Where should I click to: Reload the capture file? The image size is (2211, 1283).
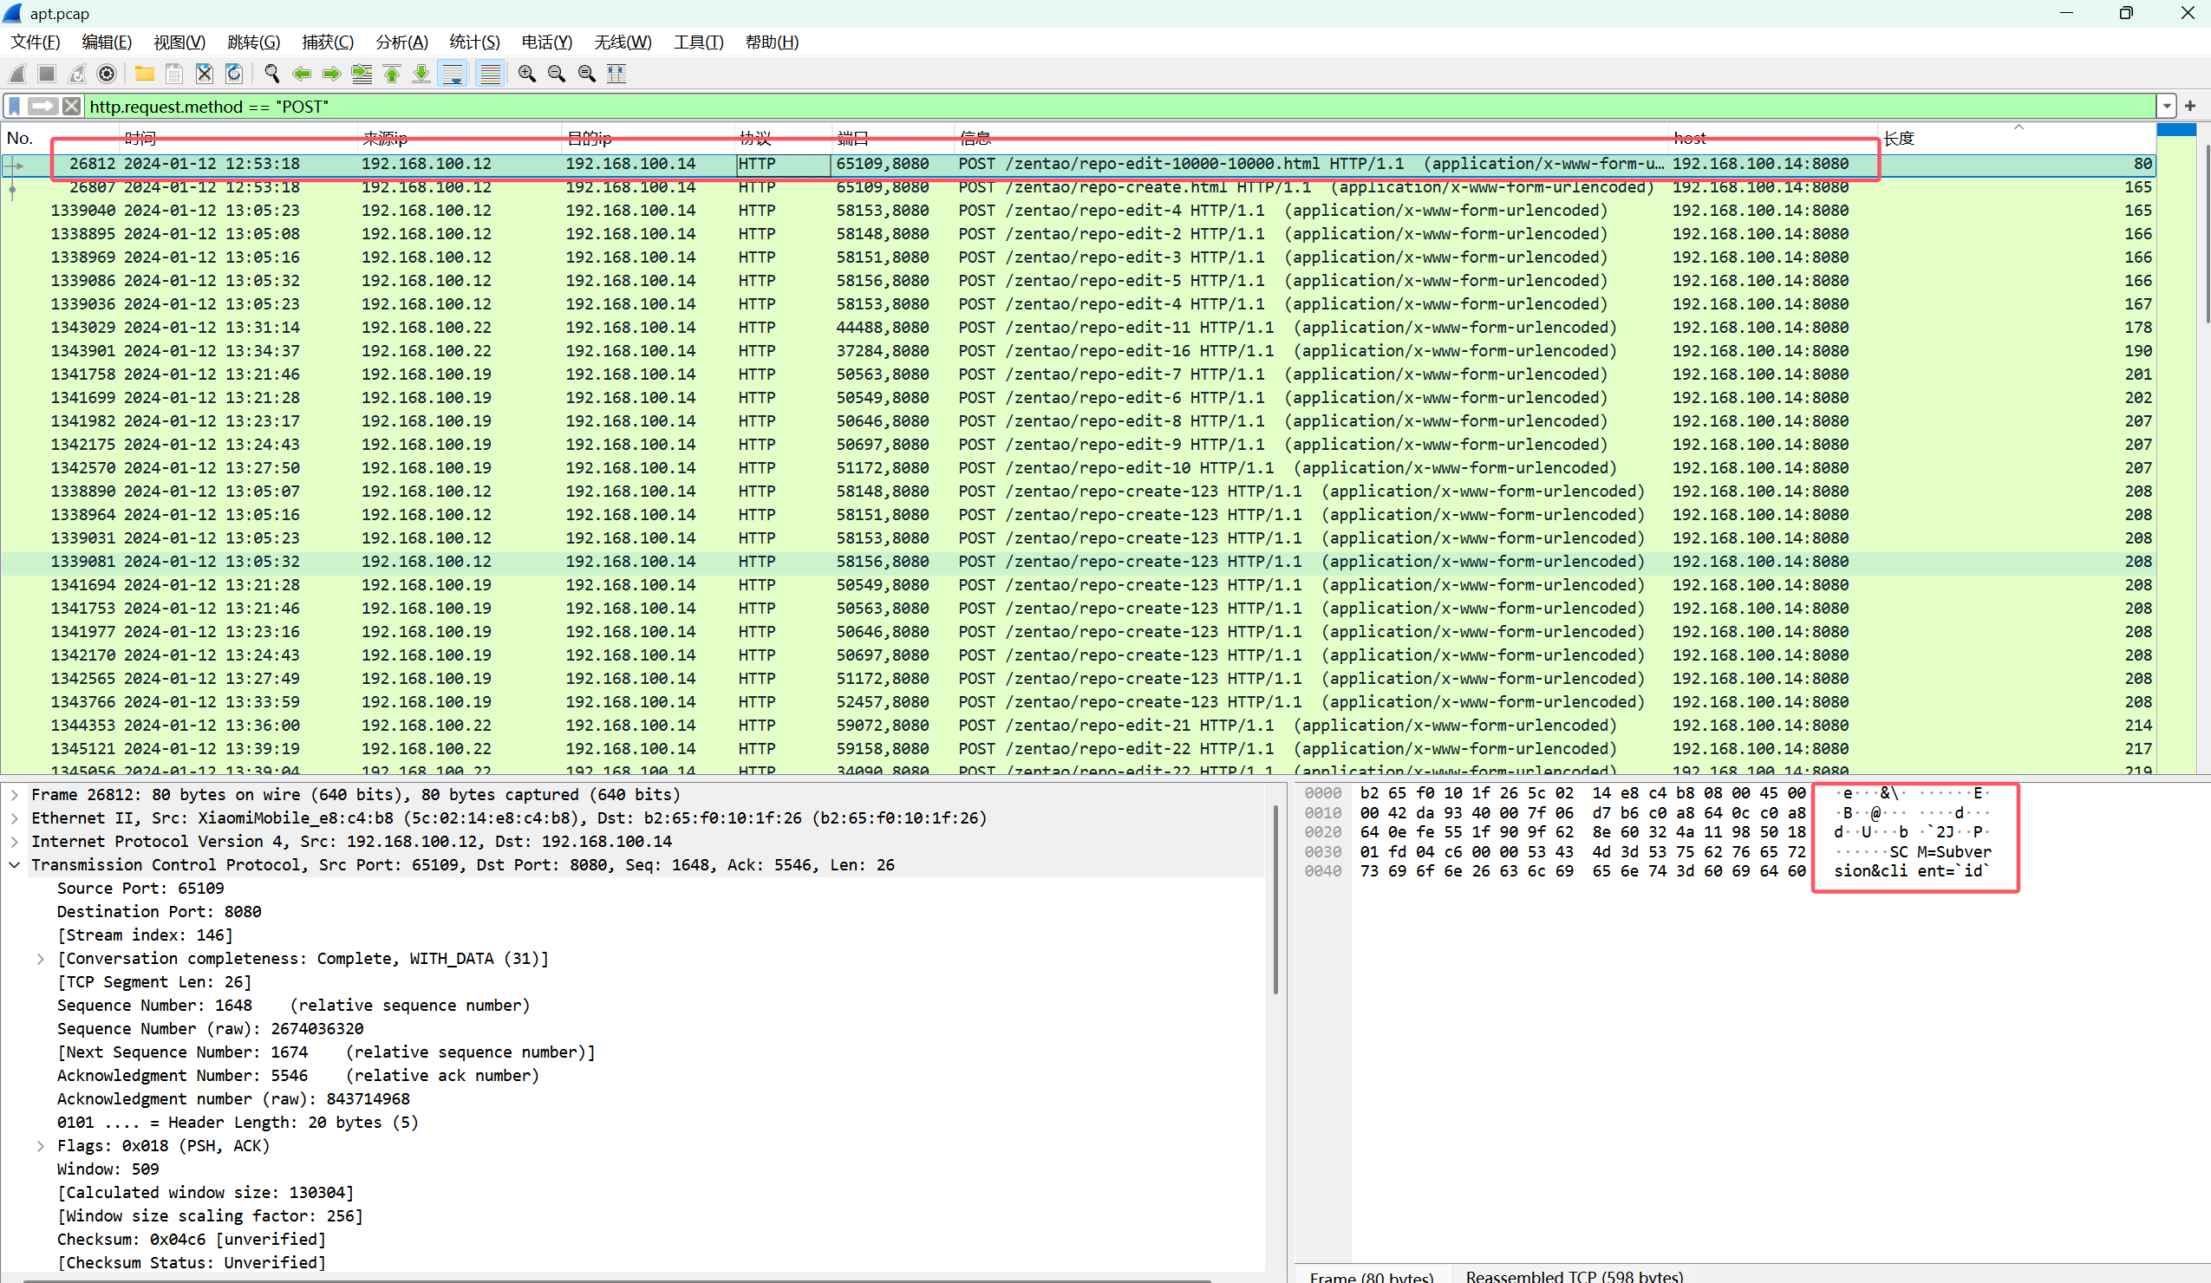tap(233, 74)
